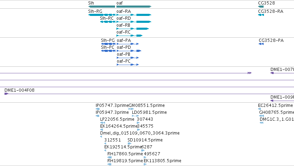Viewport: 294px width, 166px height.
Task: Select EST RH19819.5prime
Action: [x=109, y=165]
